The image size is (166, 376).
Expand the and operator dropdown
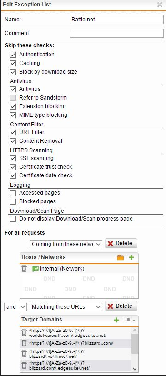pos(15,307)
